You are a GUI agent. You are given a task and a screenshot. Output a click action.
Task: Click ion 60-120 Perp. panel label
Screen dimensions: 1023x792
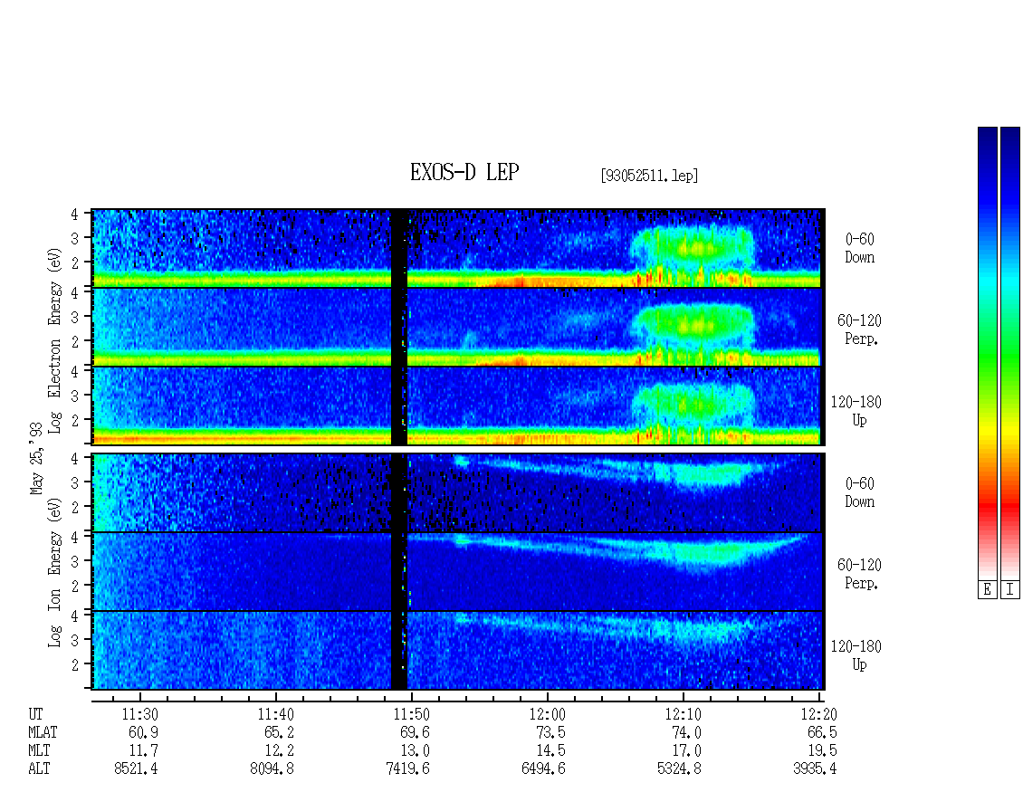click(859, 574)
